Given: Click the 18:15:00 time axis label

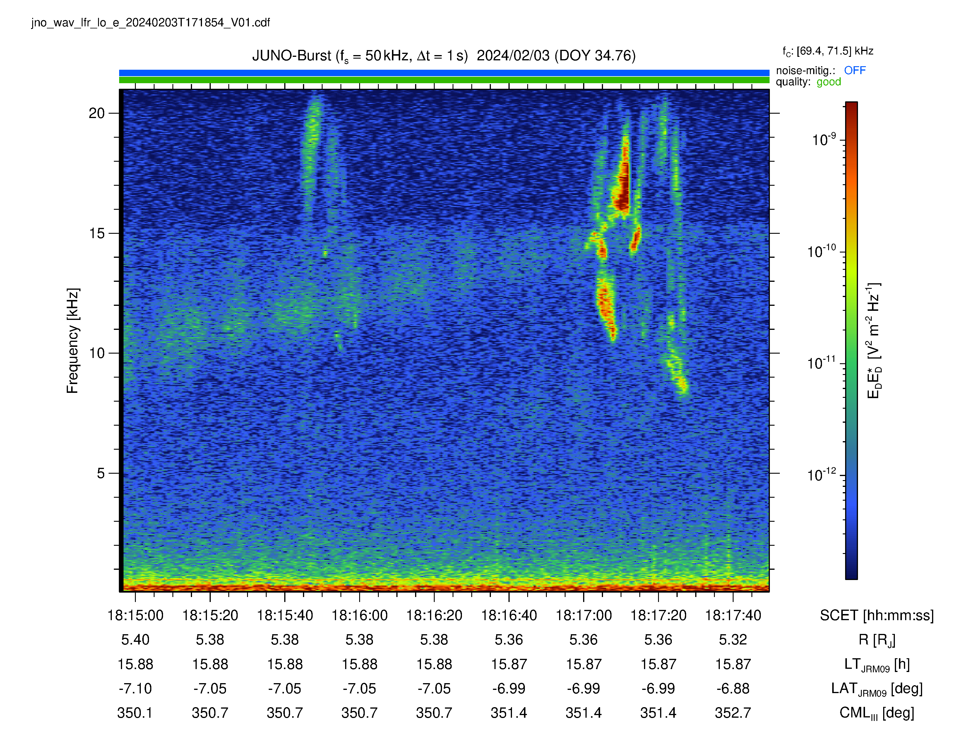Looking at the screenshot, I should [135, 615].
